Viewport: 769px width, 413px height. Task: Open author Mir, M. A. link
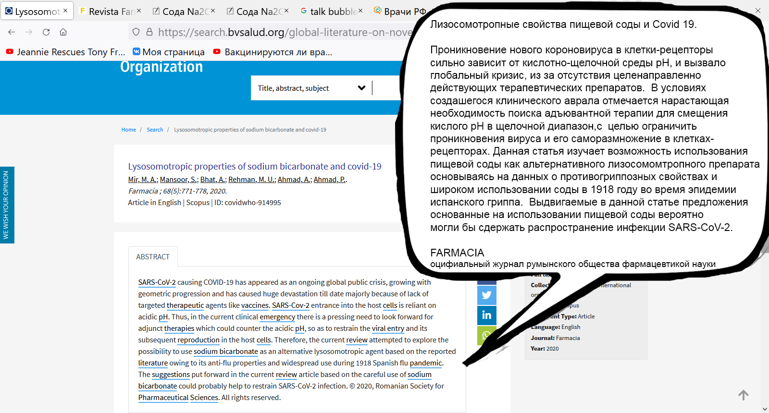pos(142,180)
